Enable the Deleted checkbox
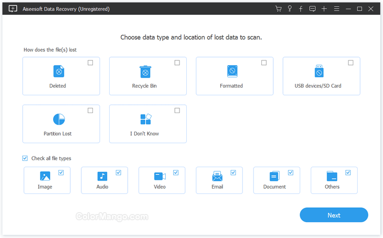 click(90, 63)
